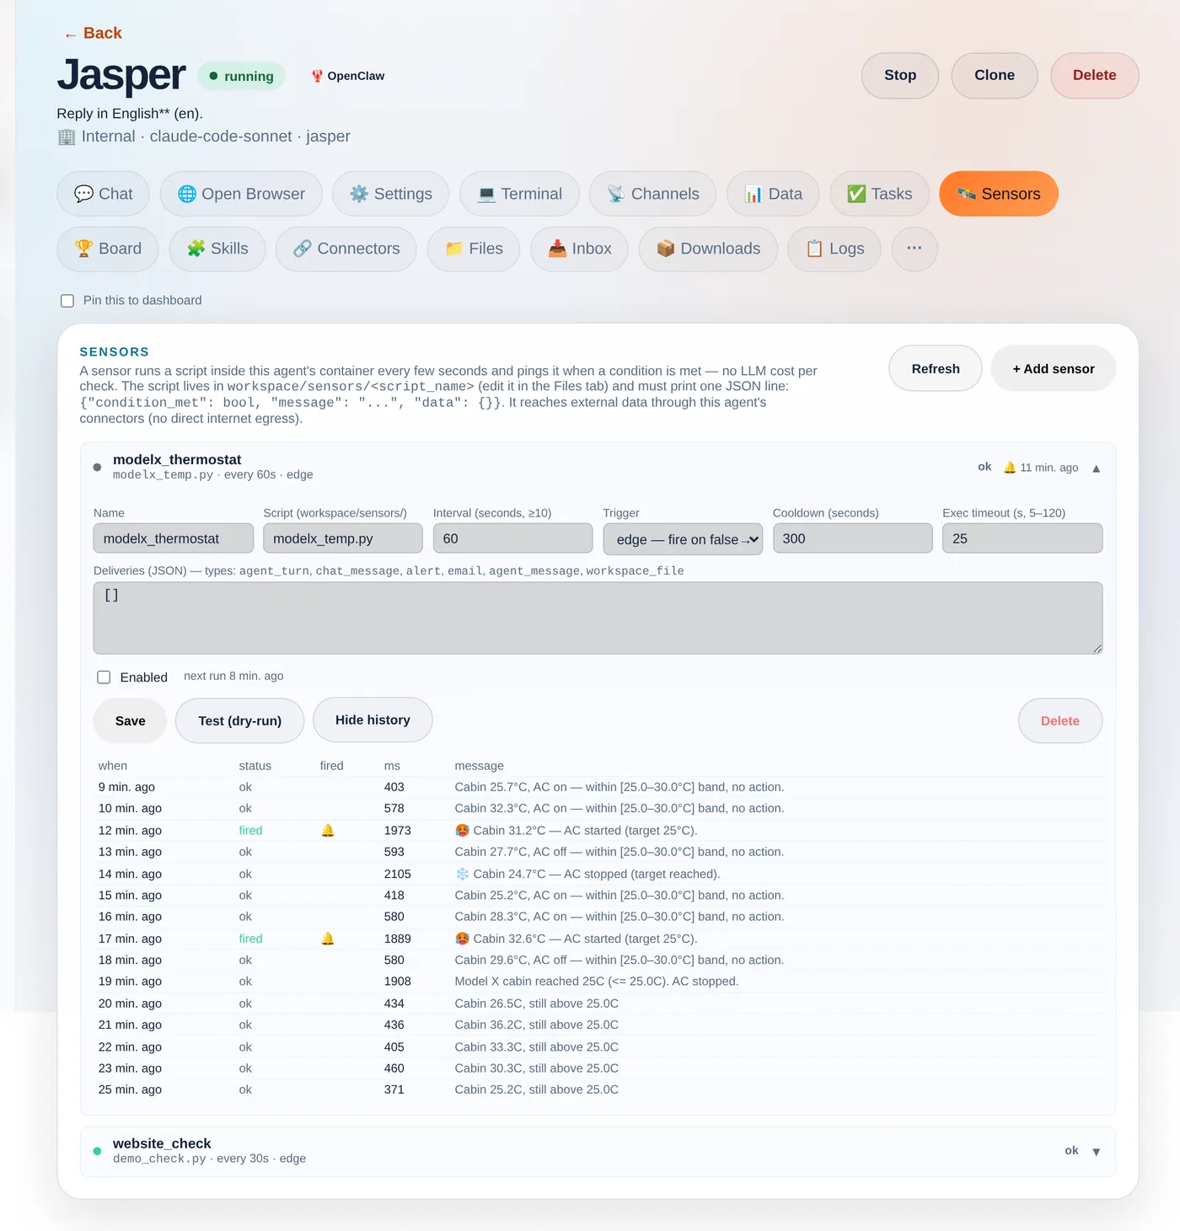The height and width of the screenshot is (1231, 1180).
Task: Click the Inbox tray icon
Action: coord(557,249)
